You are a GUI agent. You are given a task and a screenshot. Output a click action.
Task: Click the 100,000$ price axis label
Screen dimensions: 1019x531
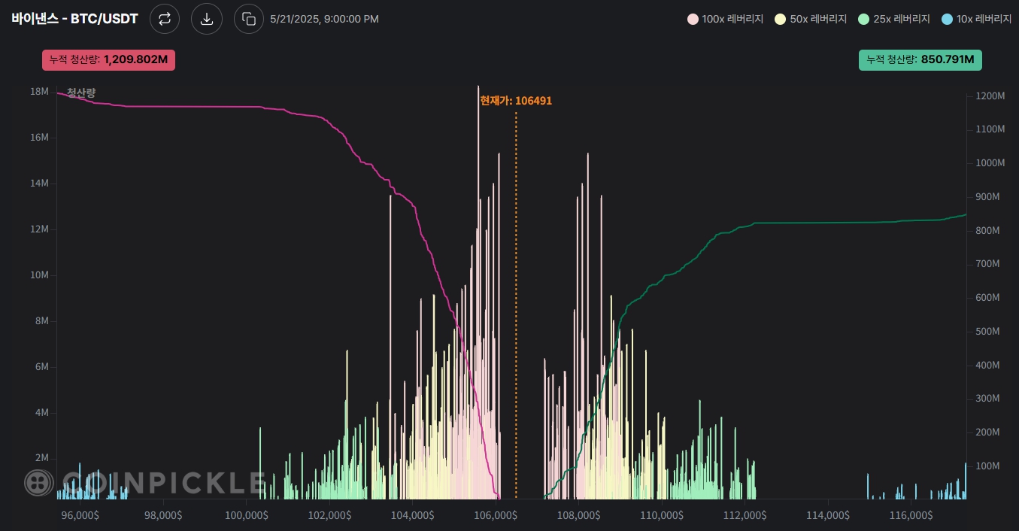pos(247,515)
